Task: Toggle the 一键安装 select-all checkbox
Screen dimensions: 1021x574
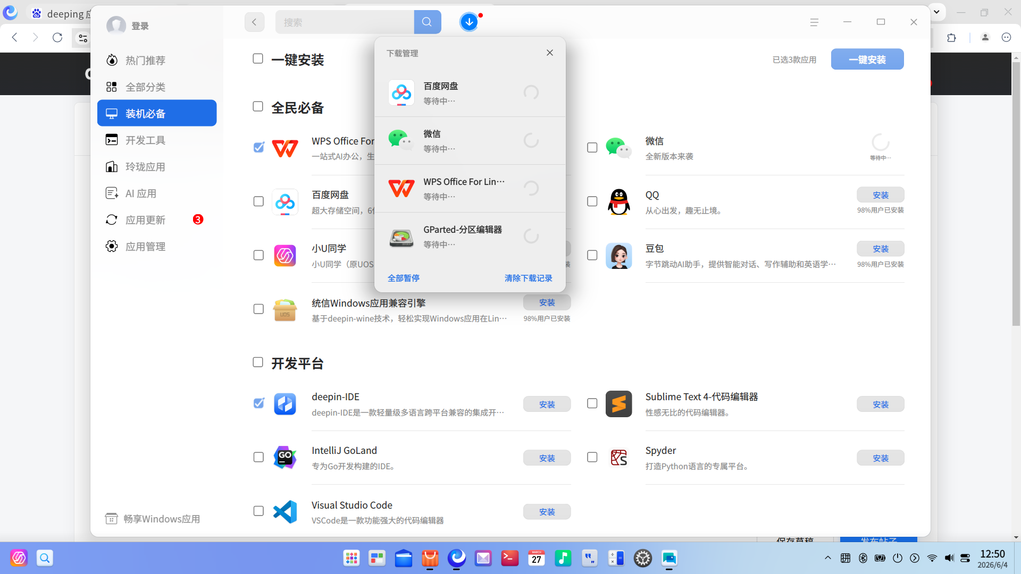Action: coord(258,58)
